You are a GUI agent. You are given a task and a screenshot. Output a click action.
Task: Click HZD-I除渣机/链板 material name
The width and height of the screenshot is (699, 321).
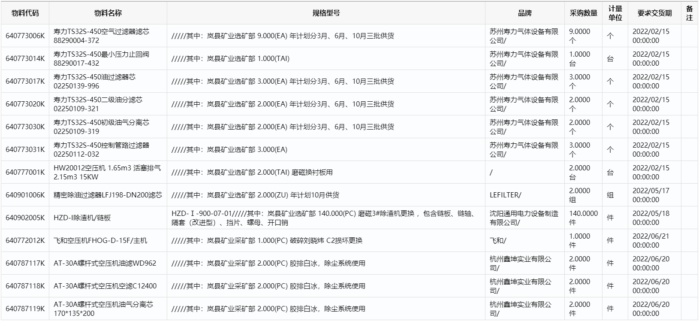click(82, 218)
